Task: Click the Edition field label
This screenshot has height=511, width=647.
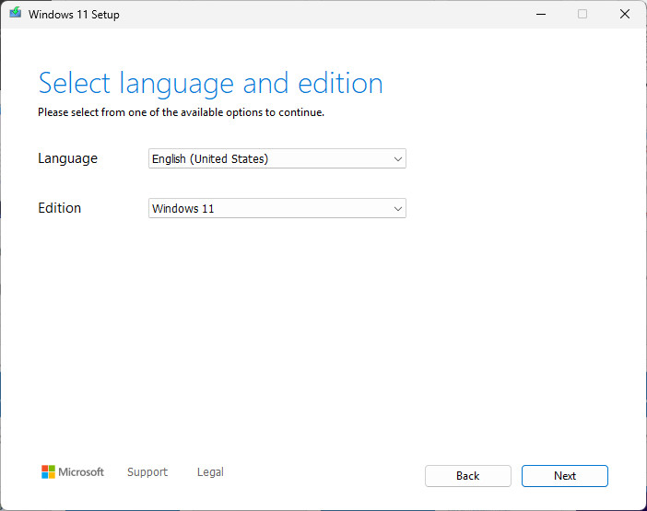Action: [x=59, y=208]
